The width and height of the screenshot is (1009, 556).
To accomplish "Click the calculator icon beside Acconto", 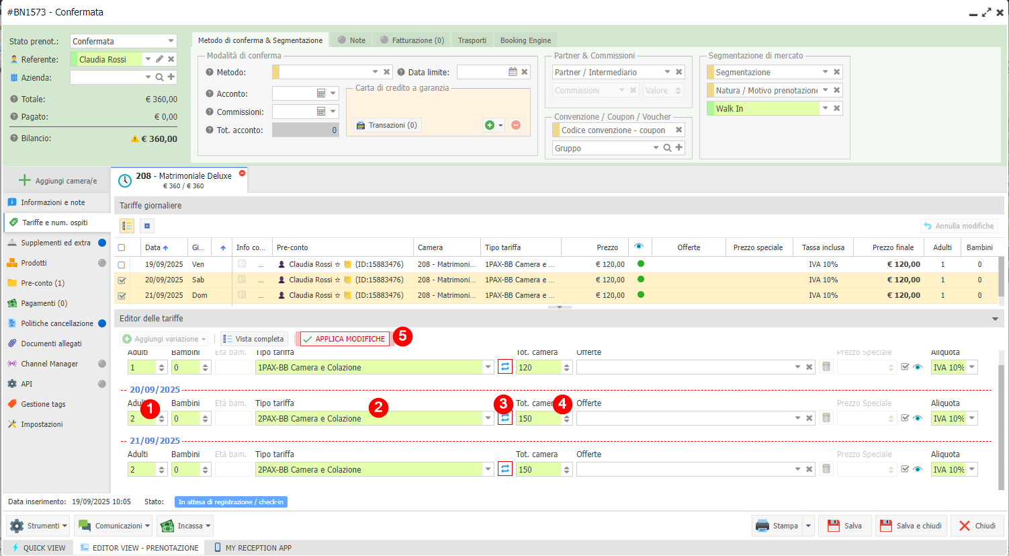I will click(321, 93).
